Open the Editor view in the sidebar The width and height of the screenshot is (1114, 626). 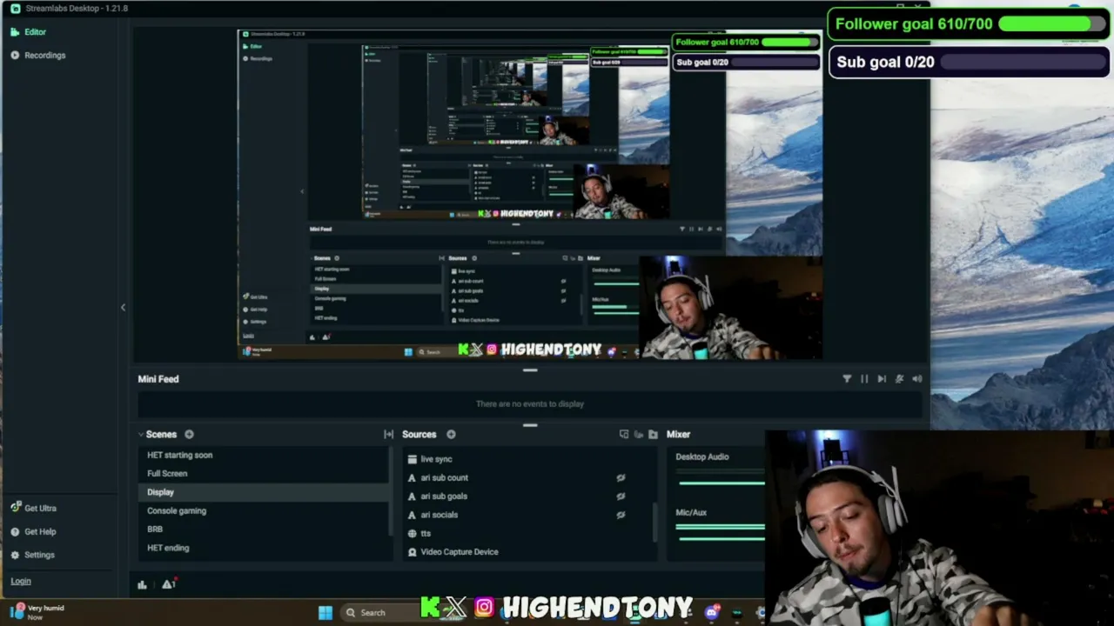click(x=29, y=31)
